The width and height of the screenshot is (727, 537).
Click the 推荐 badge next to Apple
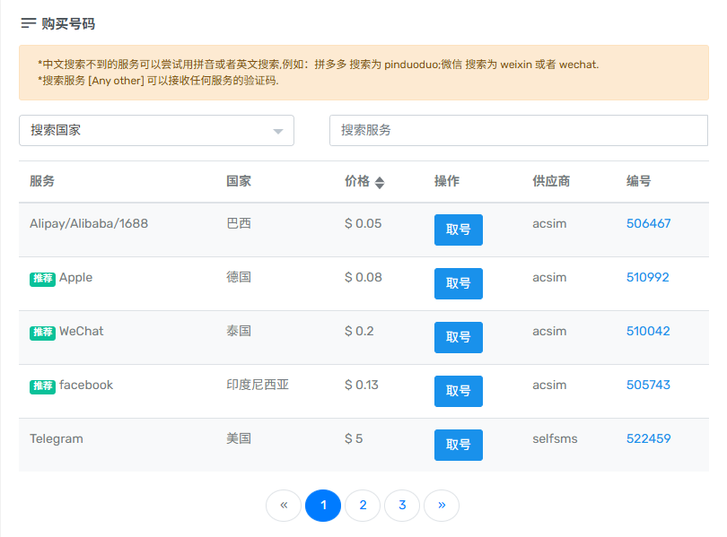point(42,278)
